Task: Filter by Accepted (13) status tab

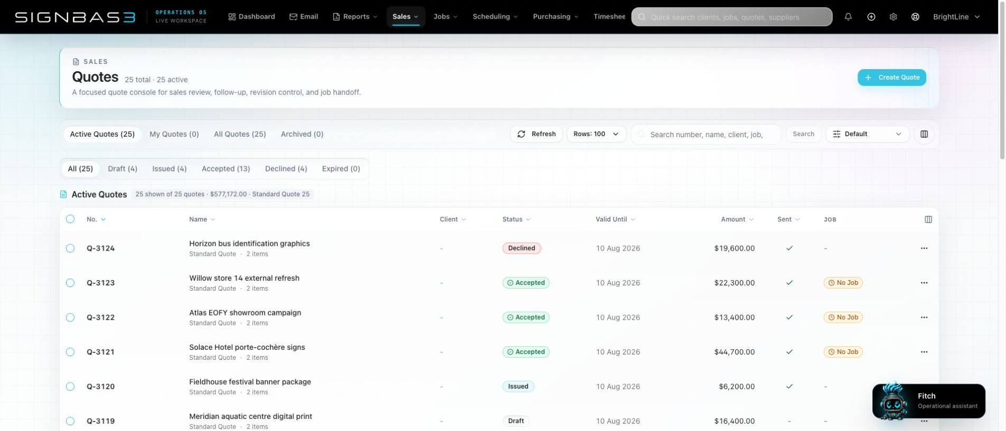Action: pyautogui.click(x=226, y=169)
